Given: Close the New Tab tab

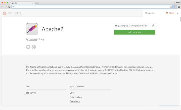Looking at the screenshot, I should 33,3.
